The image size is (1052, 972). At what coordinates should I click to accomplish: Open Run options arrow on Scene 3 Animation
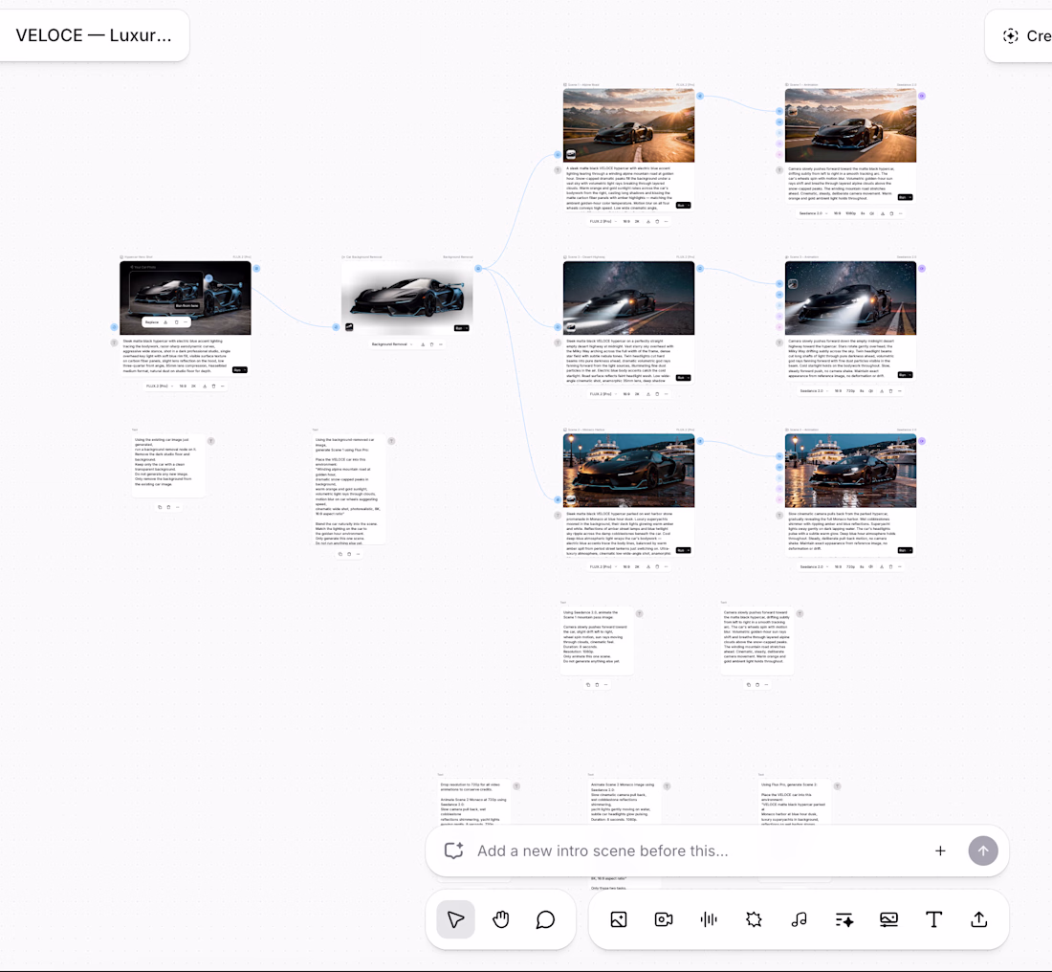910,550
